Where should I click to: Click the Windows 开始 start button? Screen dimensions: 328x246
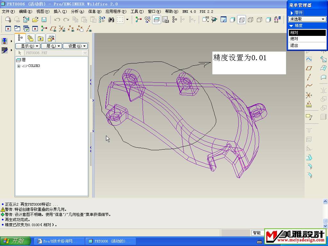(15, 241)
